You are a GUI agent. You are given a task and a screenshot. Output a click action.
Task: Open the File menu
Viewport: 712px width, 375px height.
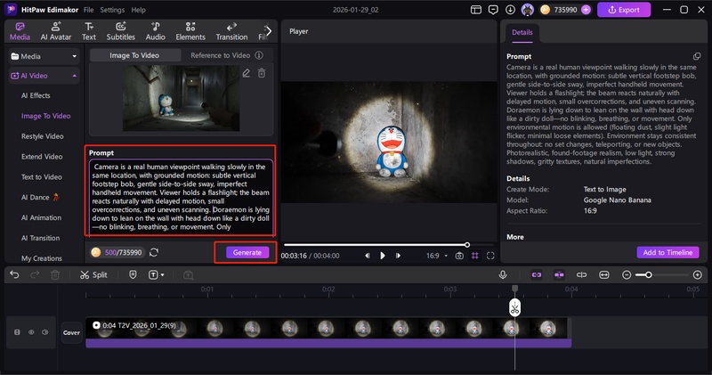(x=88, y=10)
